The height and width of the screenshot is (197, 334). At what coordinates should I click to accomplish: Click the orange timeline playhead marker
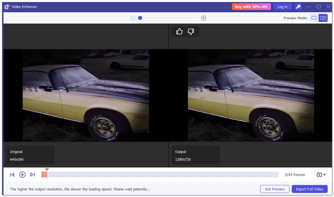coord(47,170)
